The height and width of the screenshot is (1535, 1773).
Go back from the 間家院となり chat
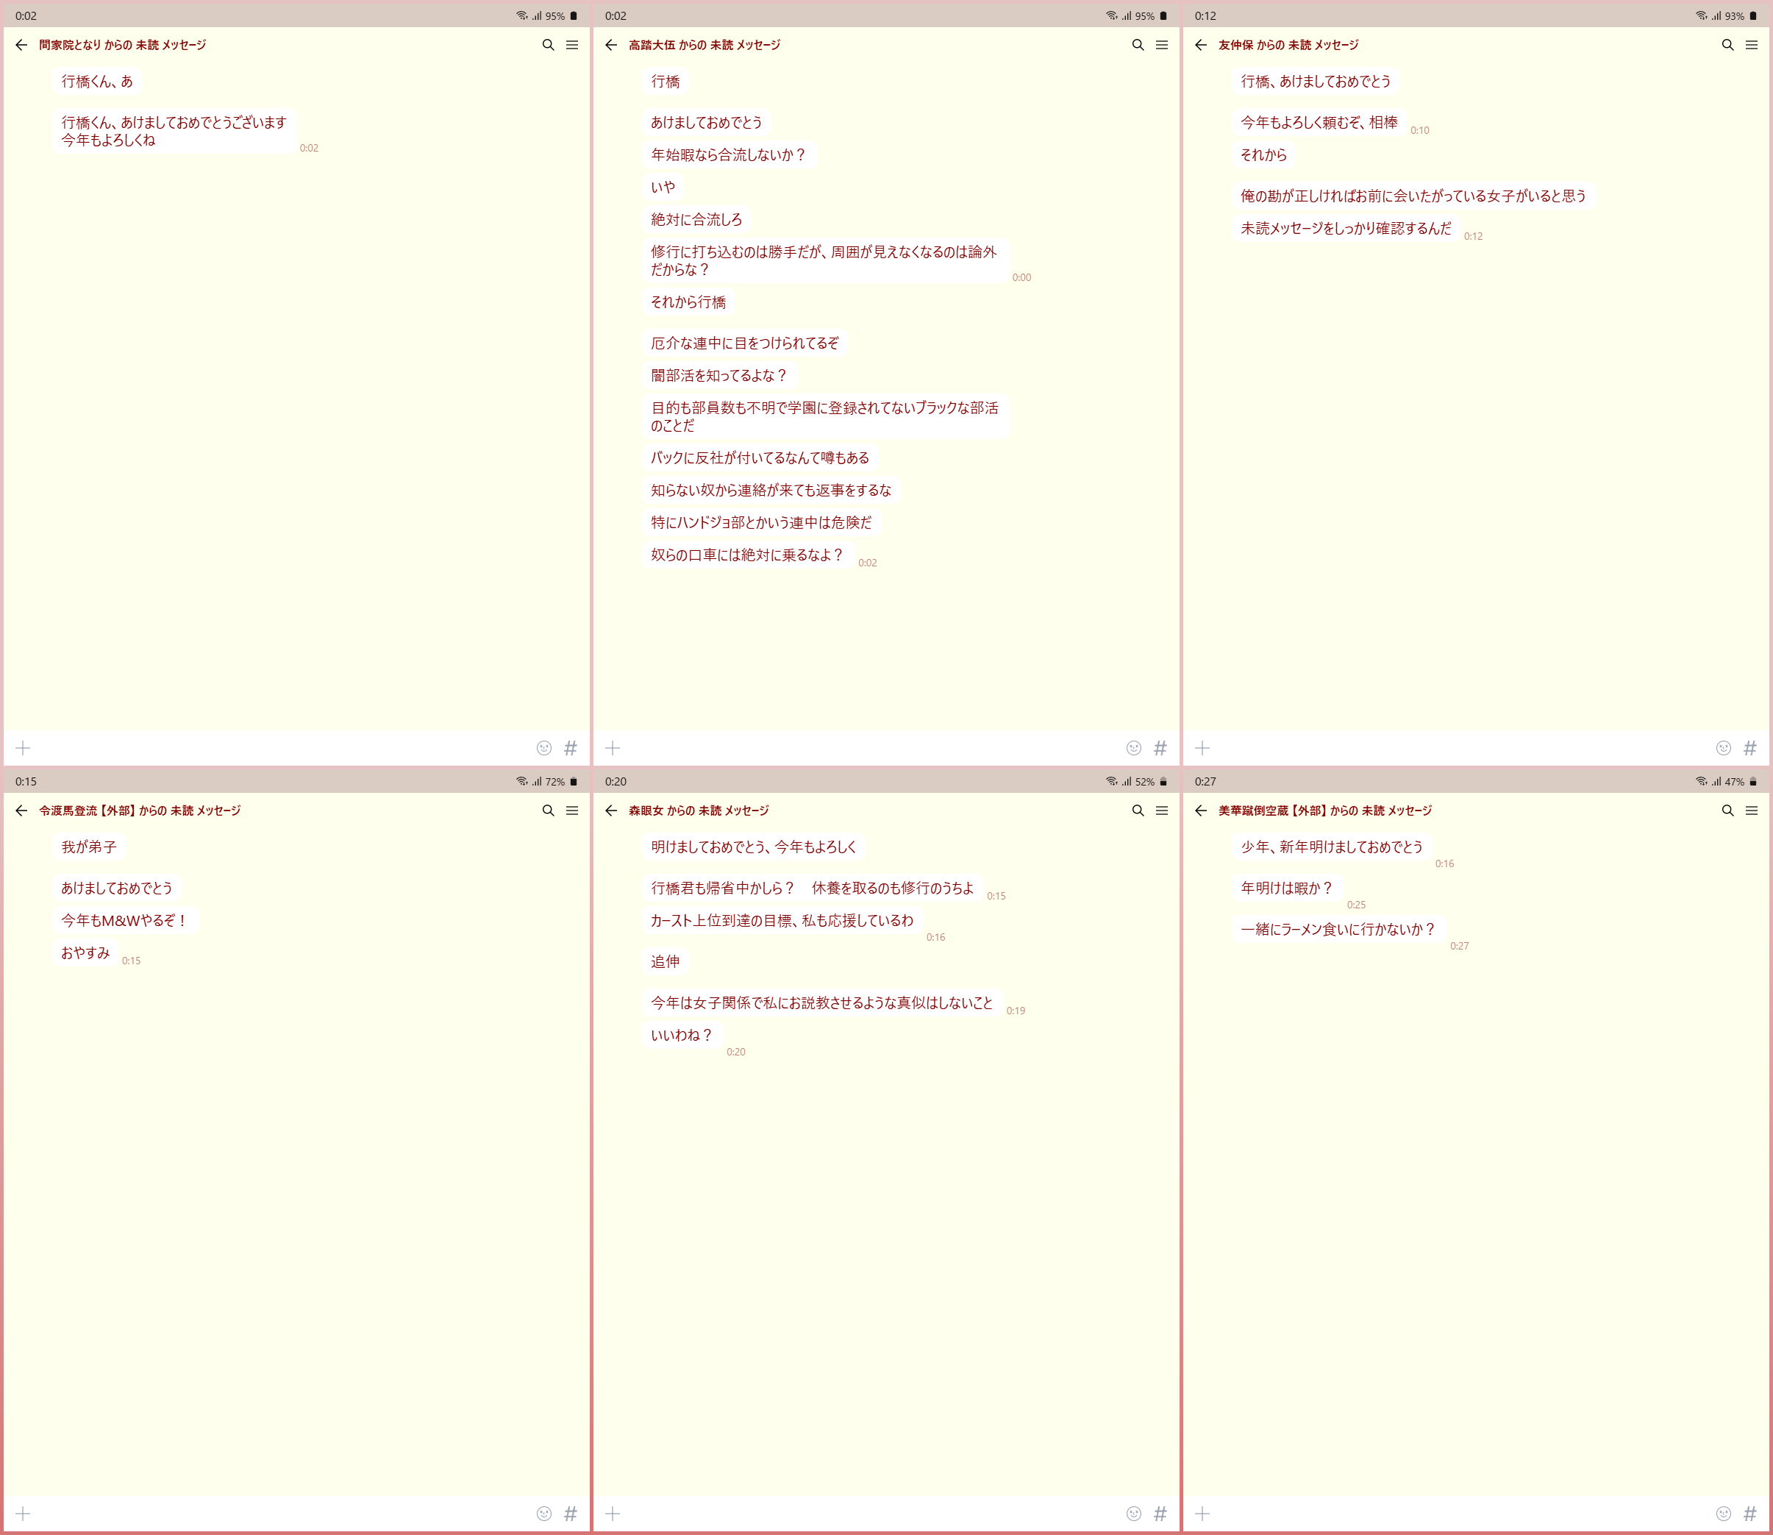point(21,45)
